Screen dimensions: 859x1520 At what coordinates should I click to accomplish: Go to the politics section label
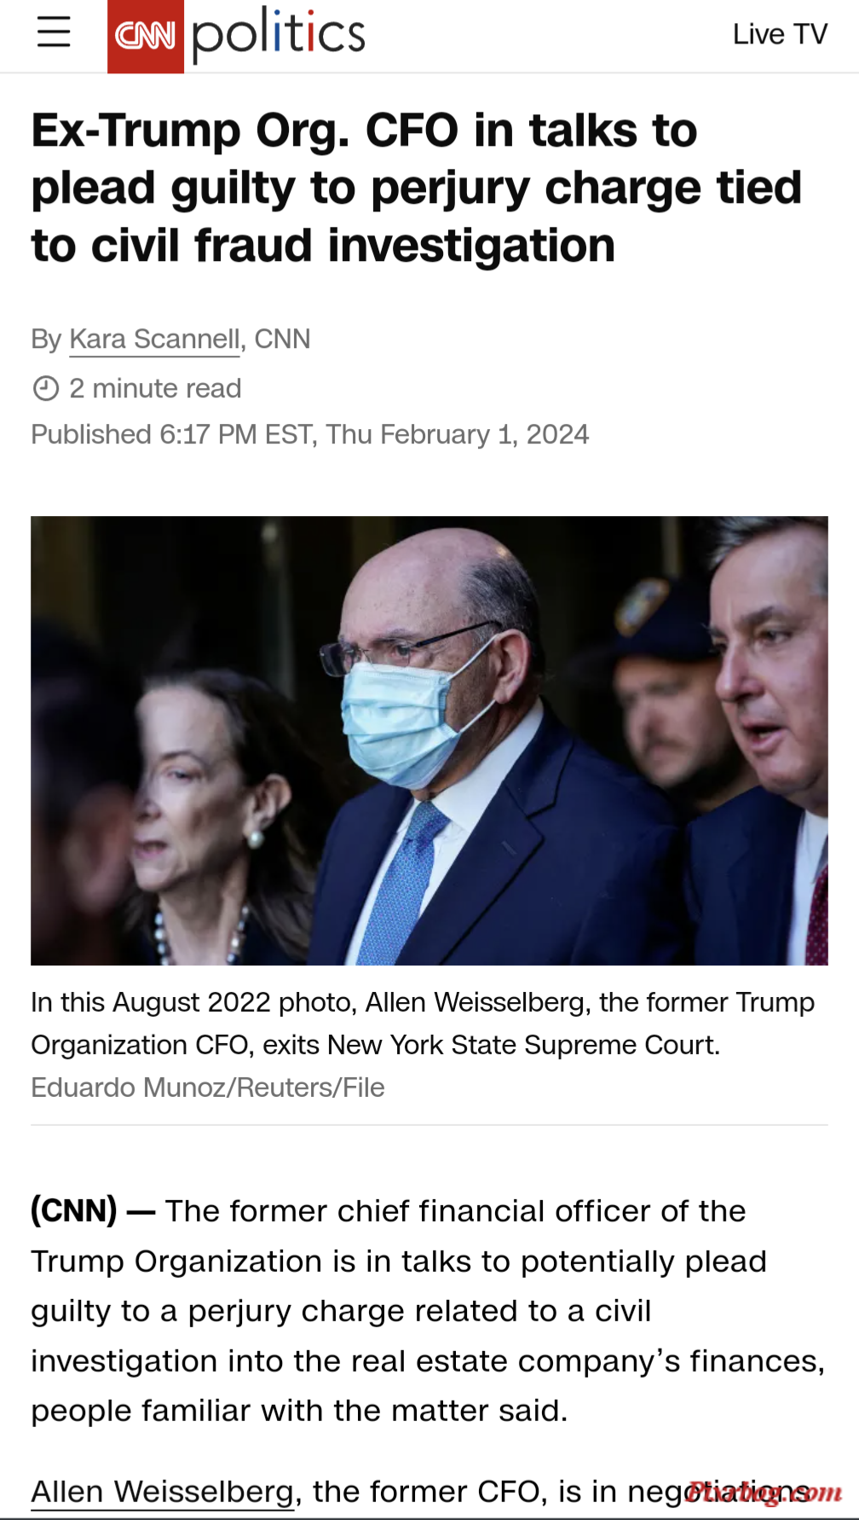279,34
